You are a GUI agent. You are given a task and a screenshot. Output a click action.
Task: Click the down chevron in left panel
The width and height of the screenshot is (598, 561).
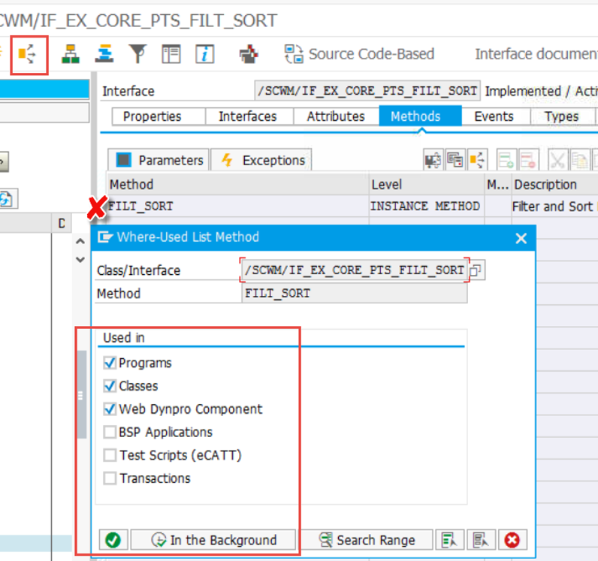(x=80, y=260)
